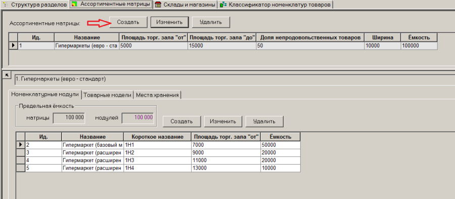Select row indicator of matrix row 1
The width and height of the screenshot is (455, 199).
(13, 46)
